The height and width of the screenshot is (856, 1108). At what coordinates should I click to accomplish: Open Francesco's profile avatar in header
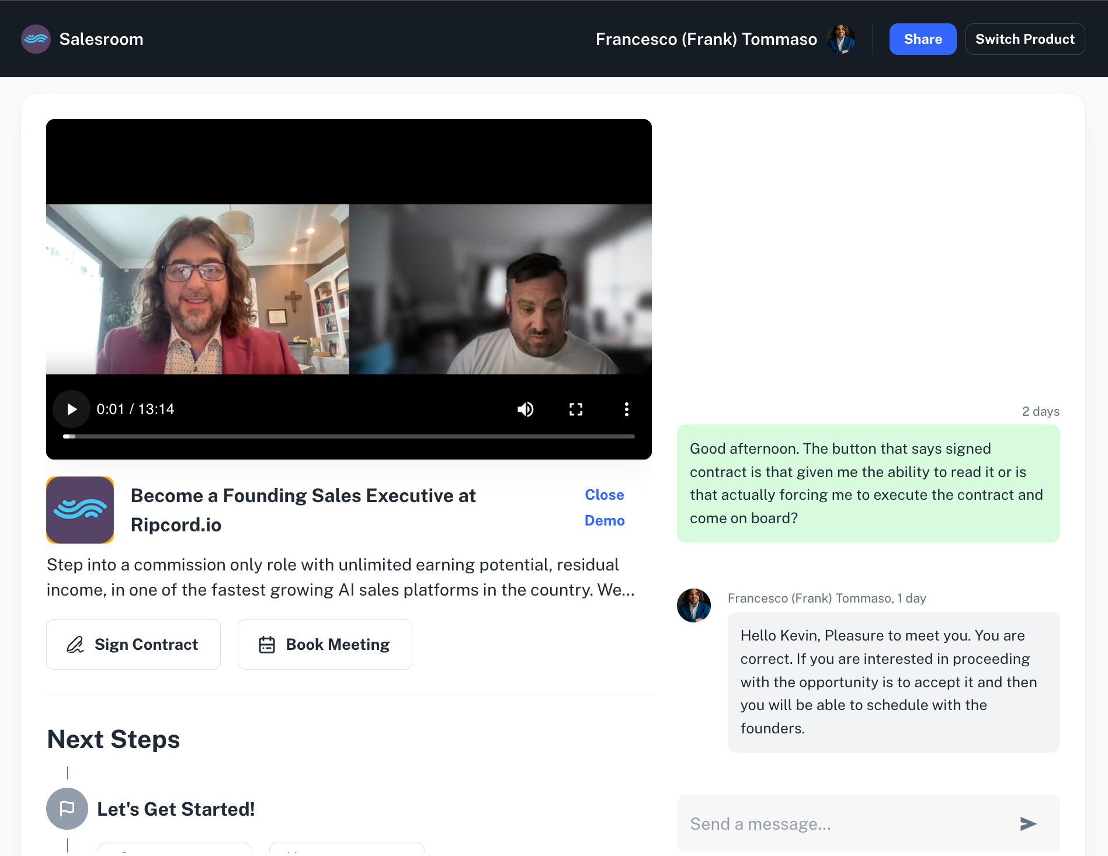(840, 39)
